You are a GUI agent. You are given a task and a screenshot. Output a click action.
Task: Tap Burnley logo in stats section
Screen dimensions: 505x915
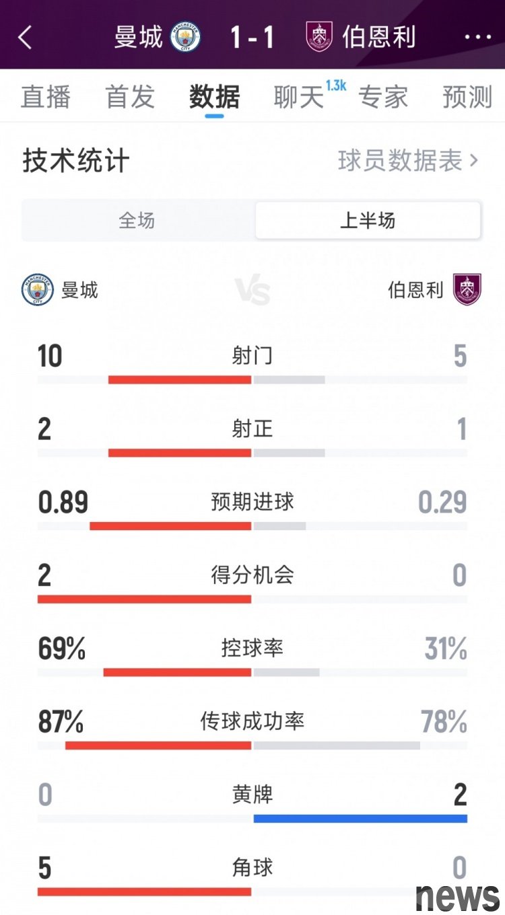click(467, 290)
